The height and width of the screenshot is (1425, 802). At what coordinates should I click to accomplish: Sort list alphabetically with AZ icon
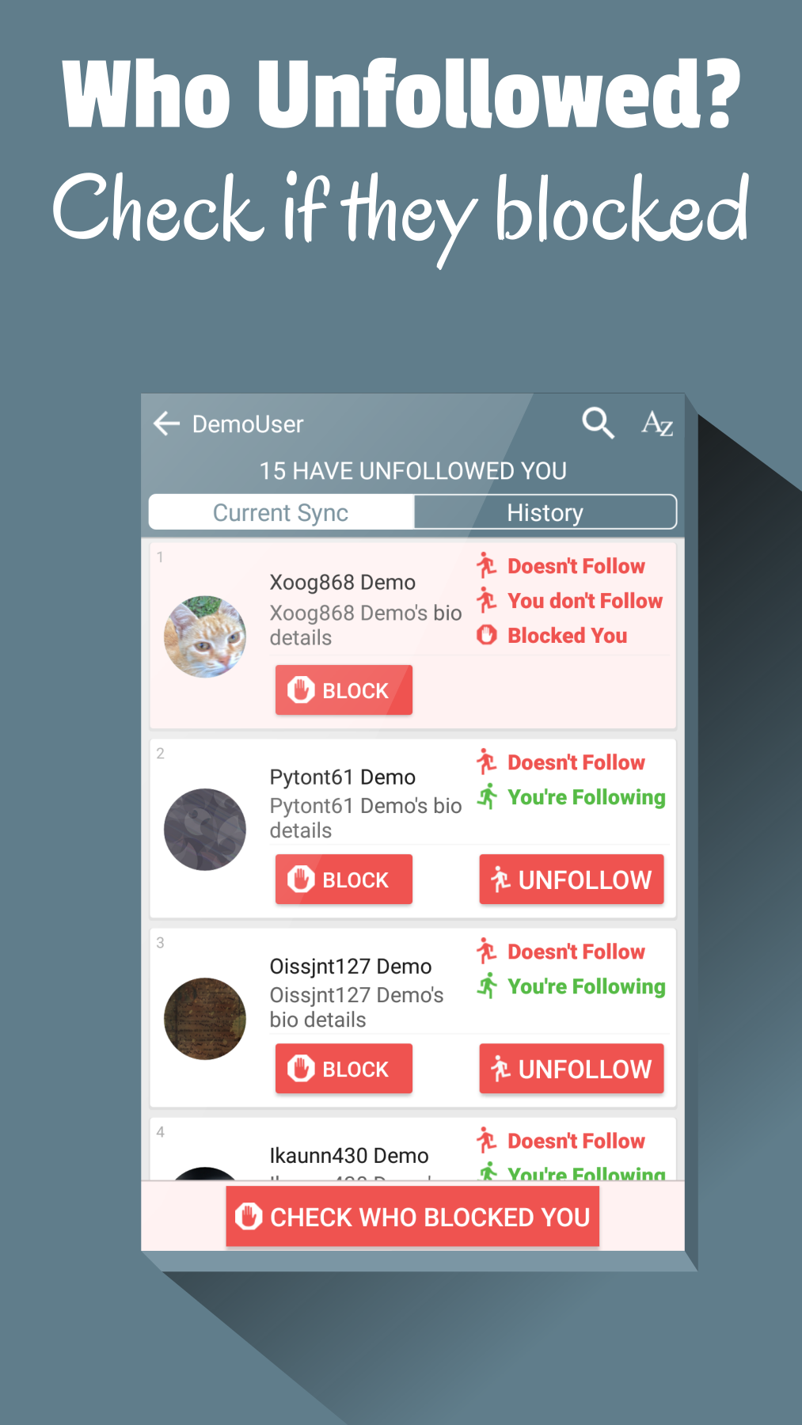point(657,424)
